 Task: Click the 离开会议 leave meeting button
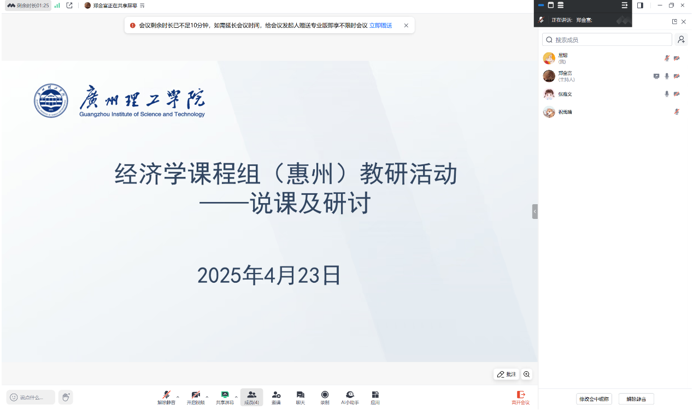click(520, 397)
